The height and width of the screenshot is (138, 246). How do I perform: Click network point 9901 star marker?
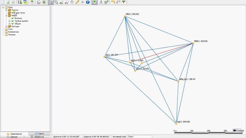click(125, 16)
